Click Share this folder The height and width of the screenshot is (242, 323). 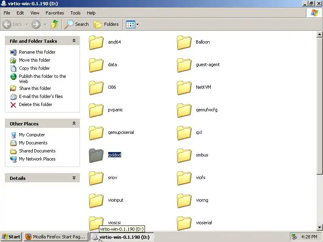pos(35,88)
